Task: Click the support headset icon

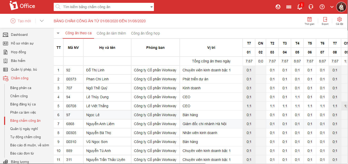Action: click(x=311, y=7)
